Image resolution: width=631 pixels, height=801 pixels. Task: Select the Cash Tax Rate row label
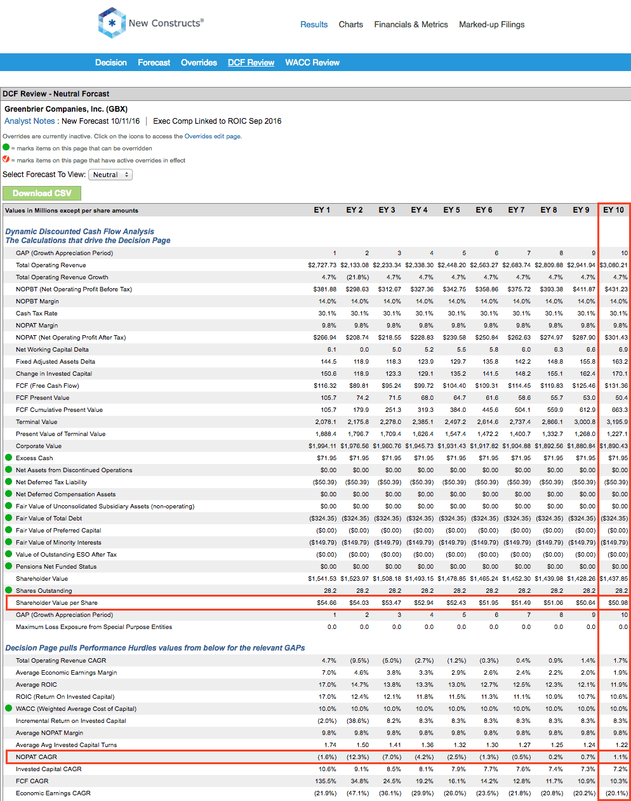[37, 314]
